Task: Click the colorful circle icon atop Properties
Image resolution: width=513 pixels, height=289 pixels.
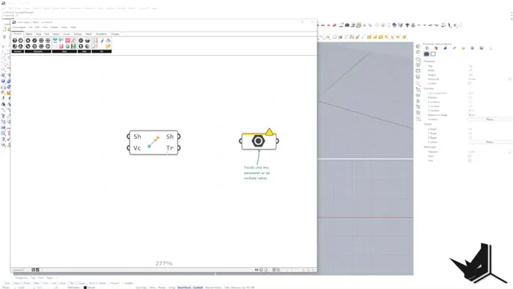Action: (x=427, y=48)
